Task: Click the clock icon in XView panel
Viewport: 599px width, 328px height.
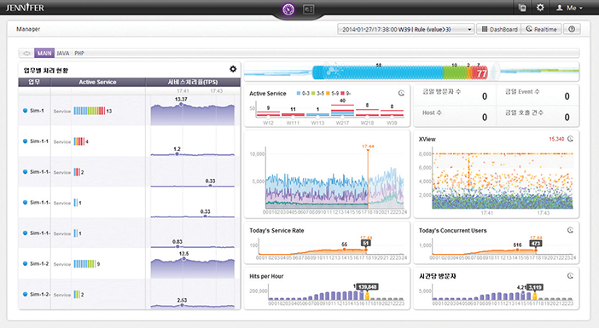Action: 570,139
